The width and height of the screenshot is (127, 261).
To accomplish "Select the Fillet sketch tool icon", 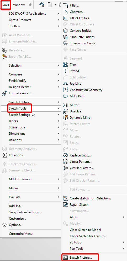I will [x=65, y=6].
